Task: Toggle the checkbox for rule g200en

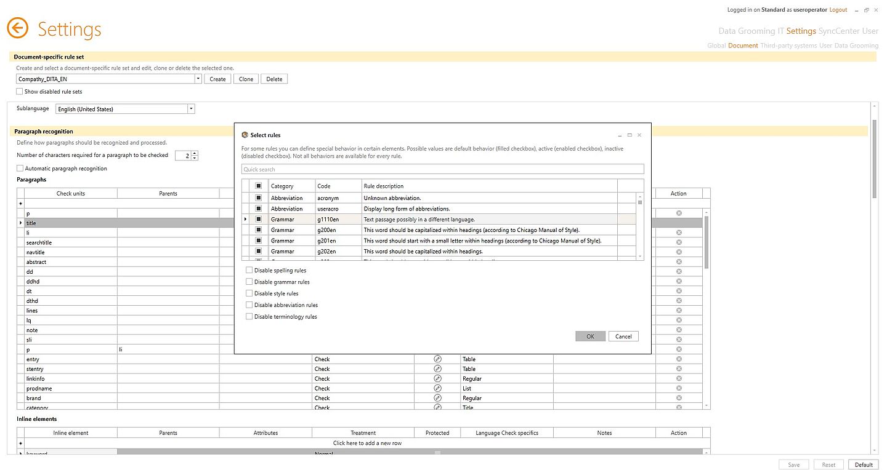Action: [x=259, y=230]
